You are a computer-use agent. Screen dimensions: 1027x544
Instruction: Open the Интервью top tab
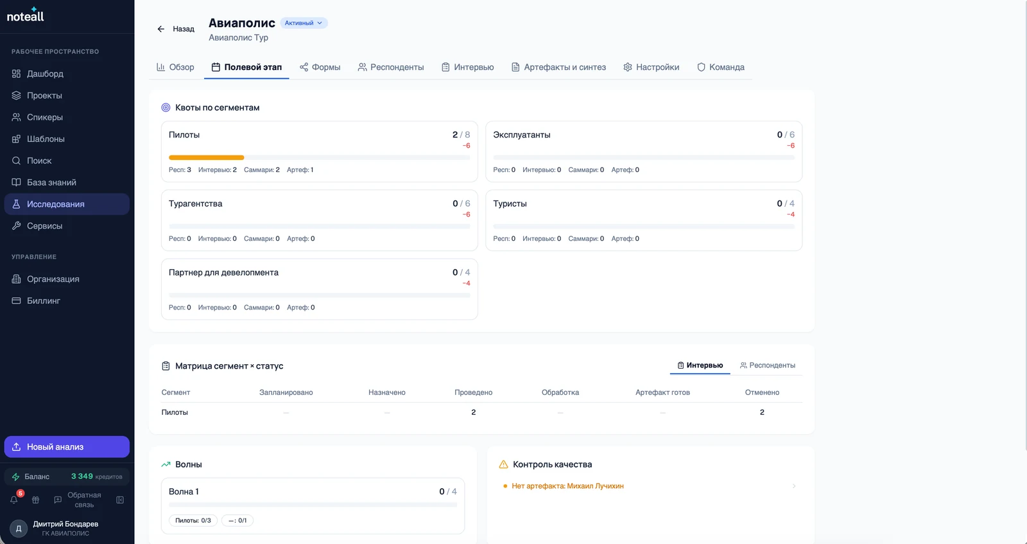click(x=467, y=67)
